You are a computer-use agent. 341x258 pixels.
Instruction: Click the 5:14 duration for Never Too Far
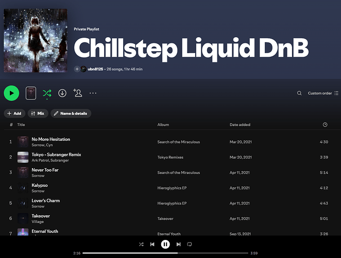pyautogui.click(x=324, y=172)
